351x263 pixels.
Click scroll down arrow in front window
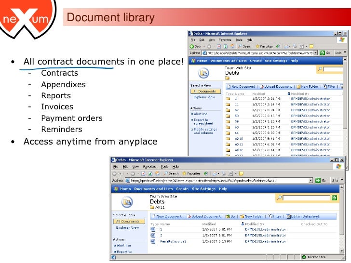pyautogui.click(x=341, y=251)
